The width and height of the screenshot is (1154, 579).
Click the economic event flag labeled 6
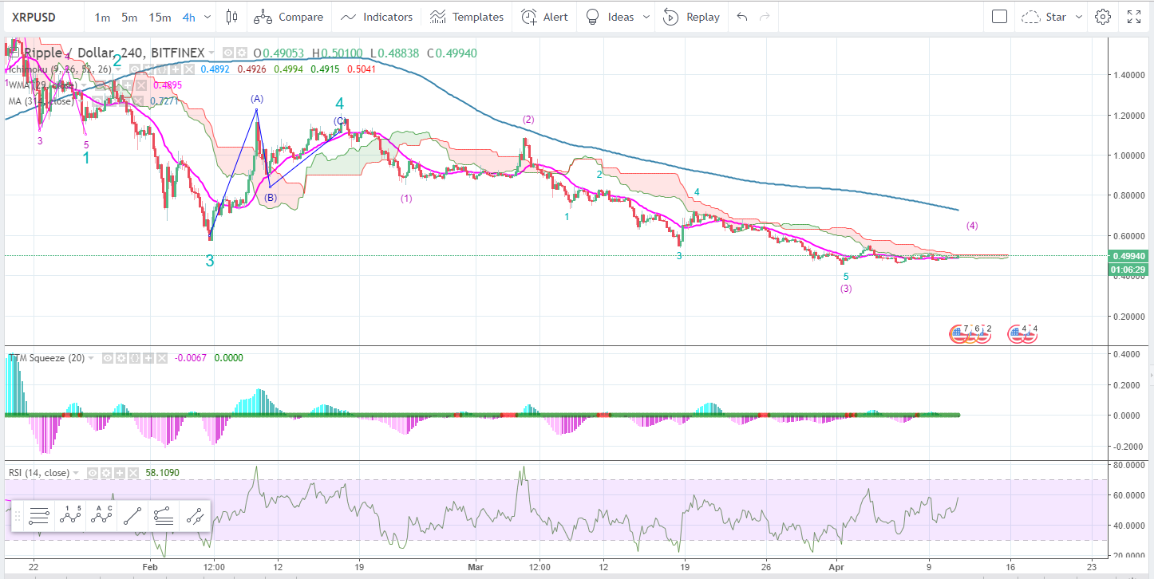pos(970,333)
